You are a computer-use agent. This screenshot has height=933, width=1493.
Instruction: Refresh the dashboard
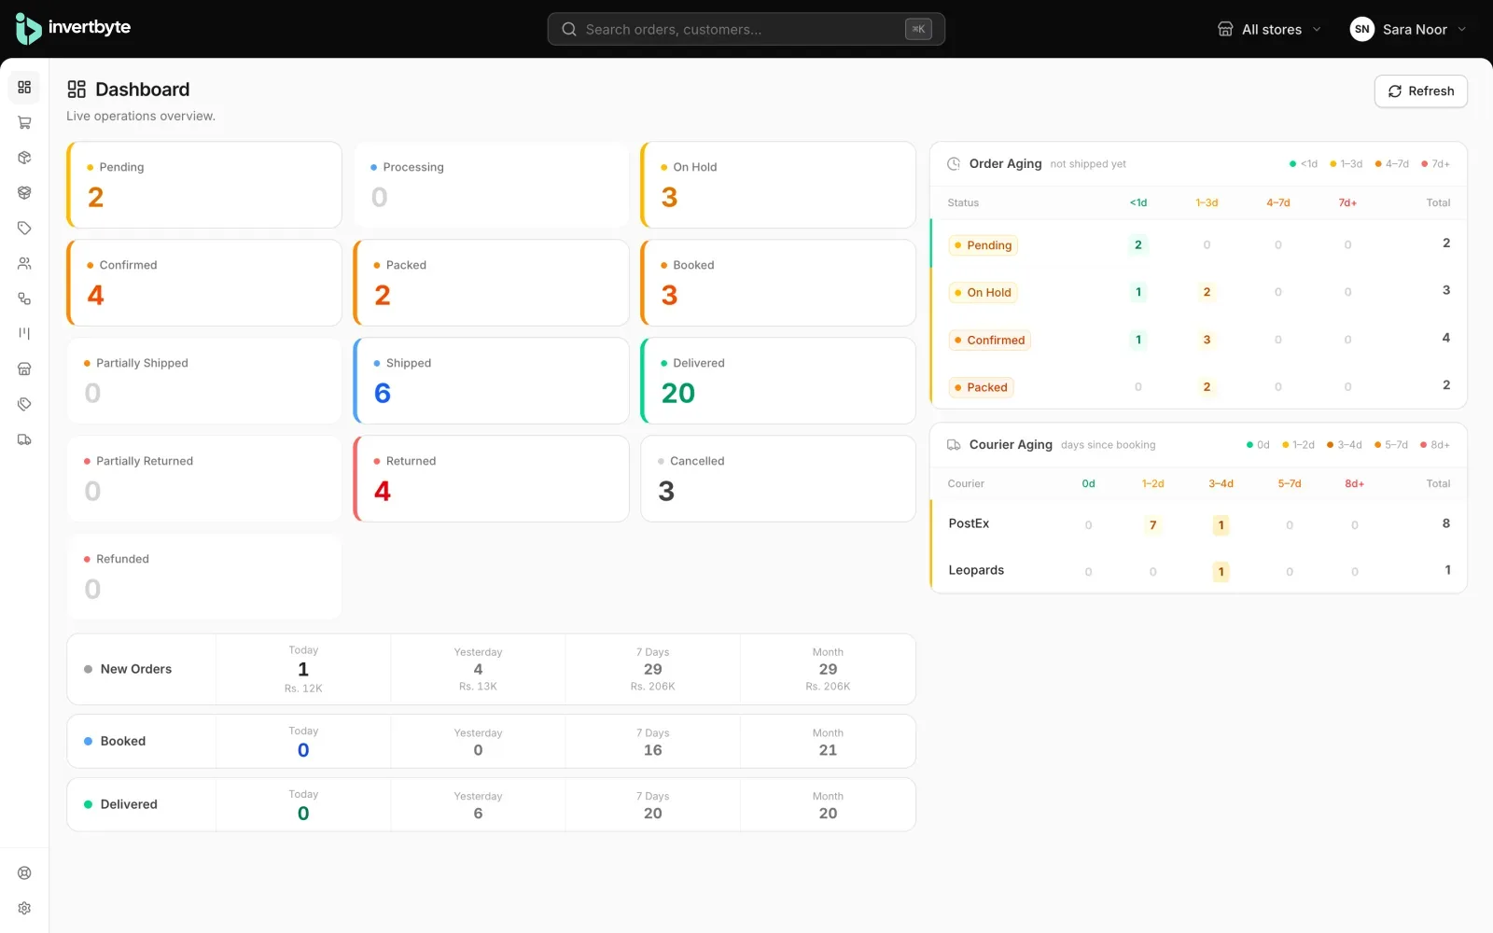coord(1420,91)
